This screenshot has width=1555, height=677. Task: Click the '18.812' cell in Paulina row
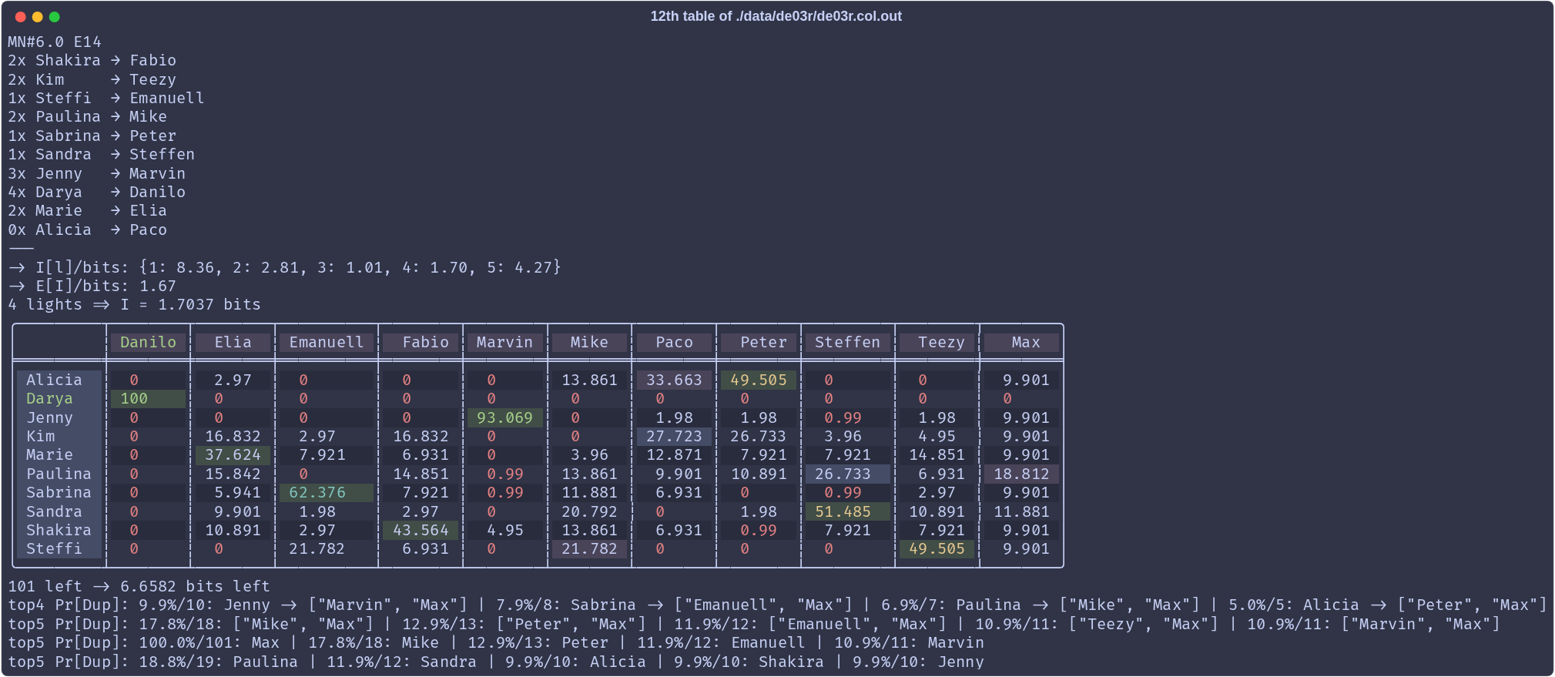point(1022,474)
